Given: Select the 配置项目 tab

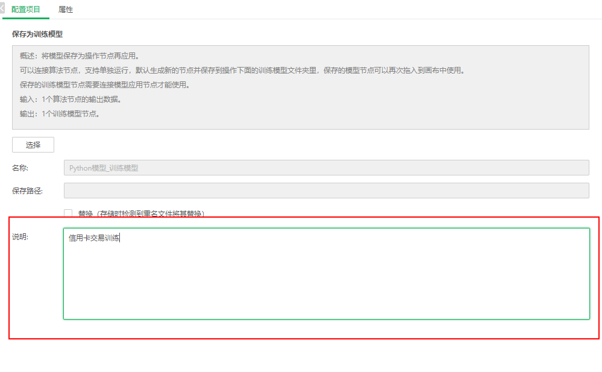Looking at the screenshot, I should click(25, 9).
